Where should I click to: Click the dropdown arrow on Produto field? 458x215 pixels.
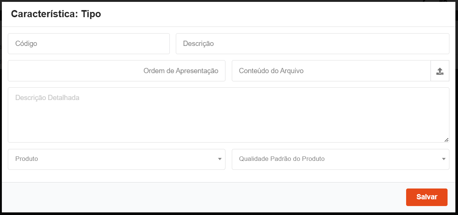pos(220,159)
